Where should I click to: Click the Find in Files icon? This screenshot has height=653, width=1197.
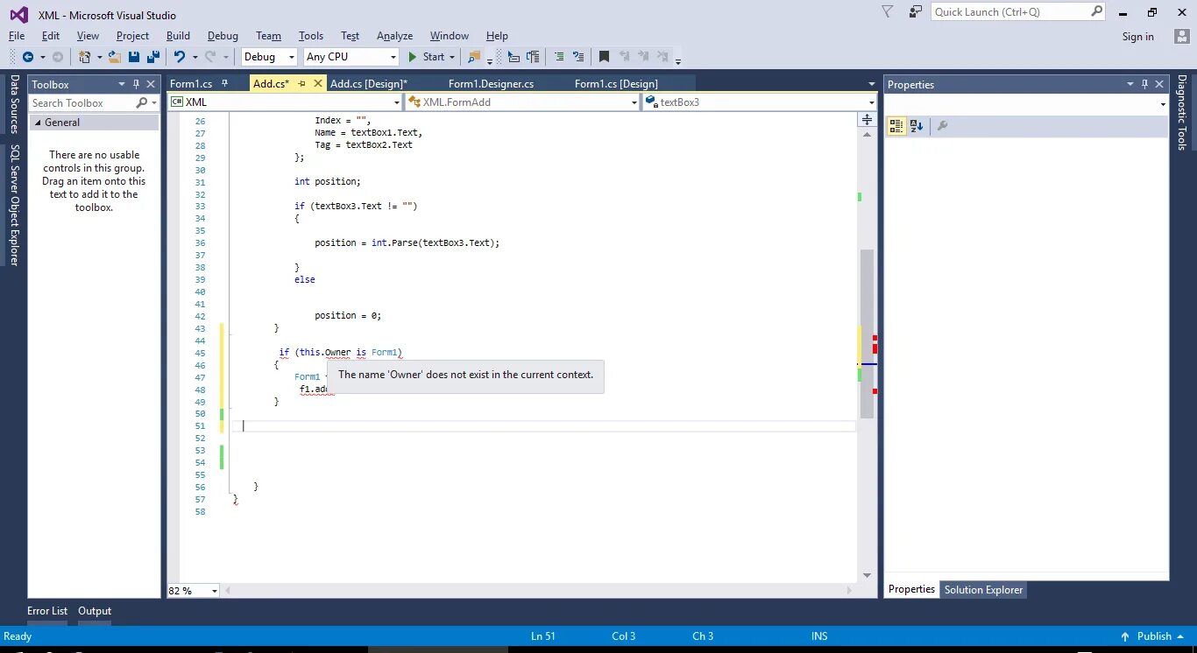pyautogui.click(x=474, y=57)
